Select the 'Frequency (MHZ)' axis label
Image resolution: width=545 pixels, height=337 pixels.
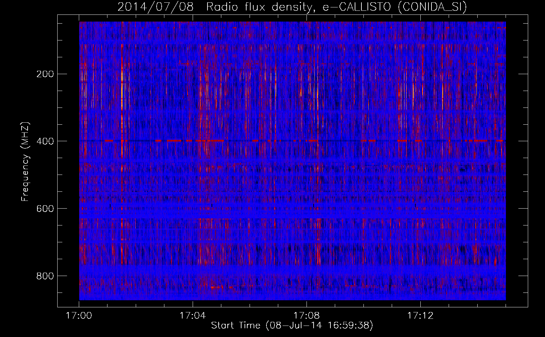click(25, 161)
